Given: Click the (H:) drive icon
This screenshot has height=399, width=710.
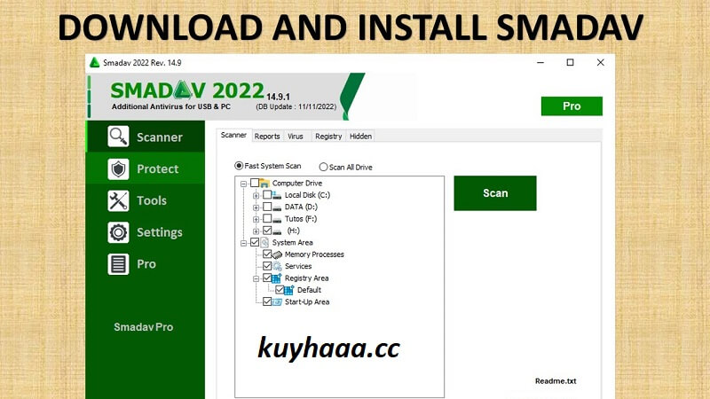Looking at the screenshot, I should (x=277, y=231).
